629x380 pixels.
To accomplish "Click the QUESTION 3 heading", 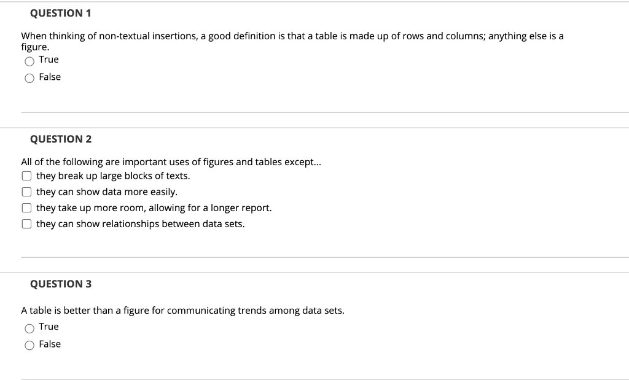I will pos(61,284).
